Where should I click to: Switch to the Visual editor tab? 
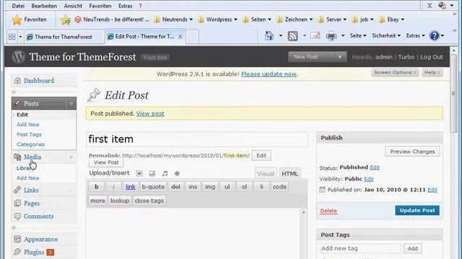[x=266, y=173]
